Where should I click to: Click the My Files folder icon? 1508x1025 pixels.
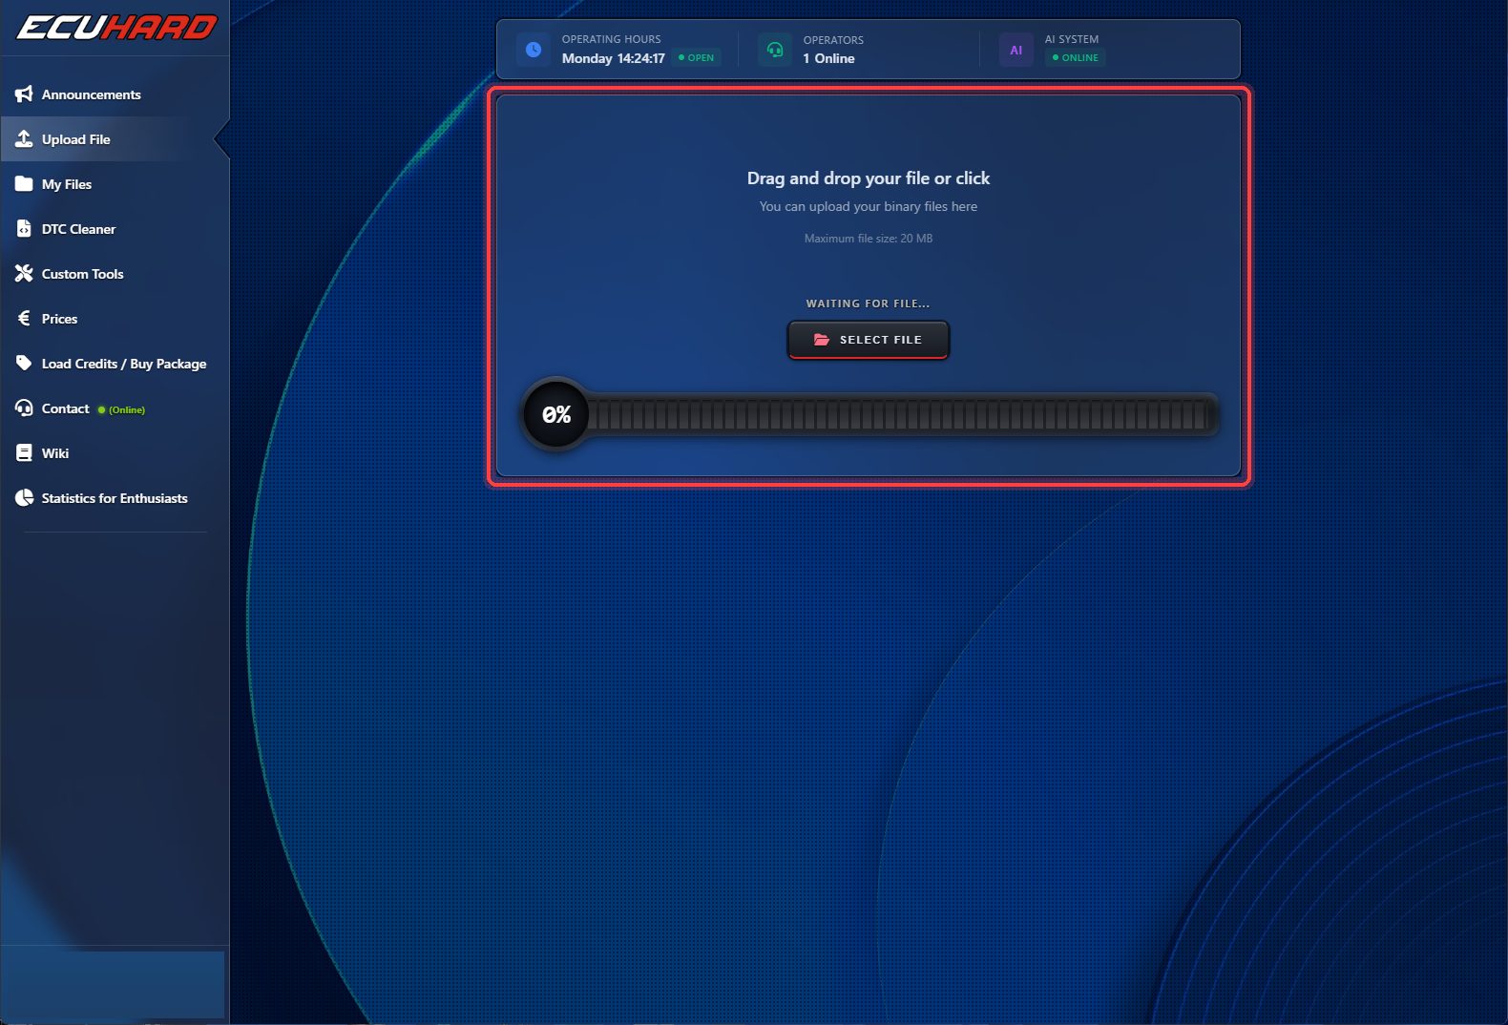24,183
